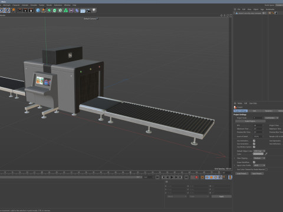
Task: Open Input Color Profile dropdown
Action: pos(259,165)
